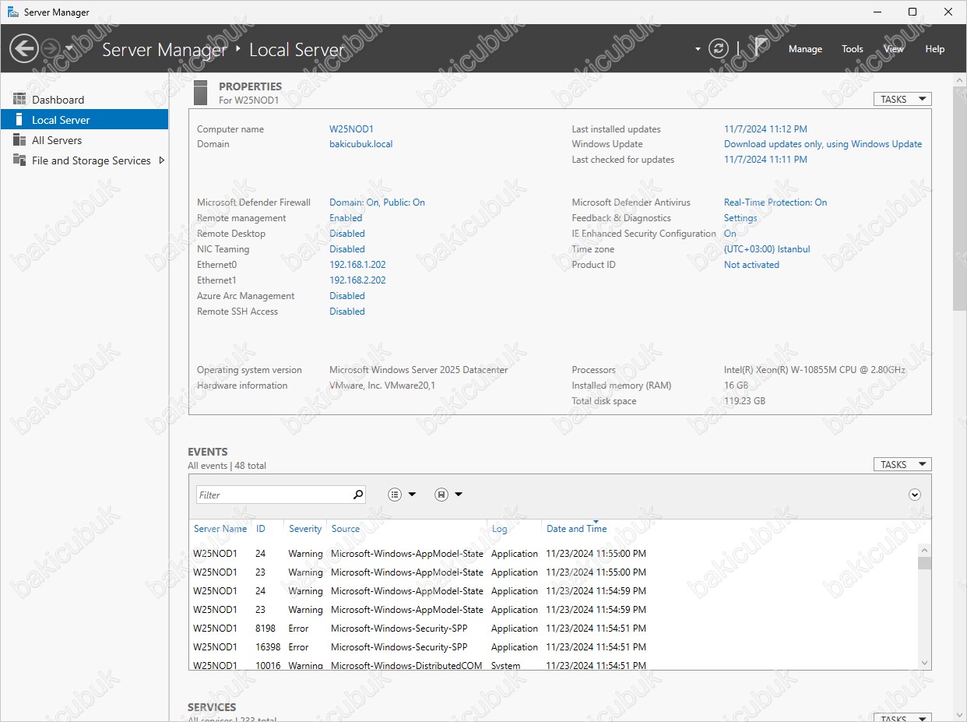
Task: Click Product ID Not activated link
Action: point(751,265)
